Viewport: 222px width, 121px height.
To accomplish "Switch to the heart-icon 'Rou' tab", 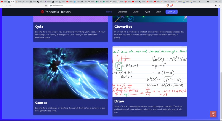I will [x=128, y=2].
